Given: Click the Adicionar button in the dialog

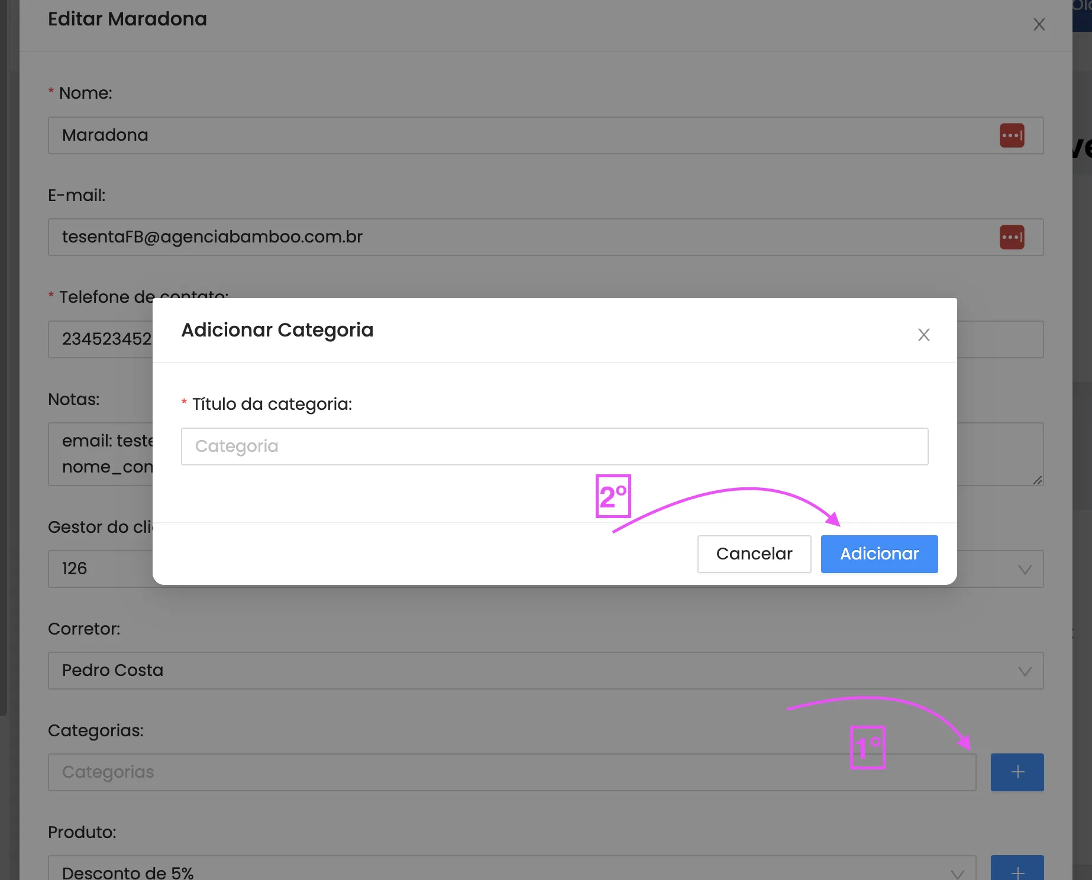Looking at the screenshot, I should click(879, 554).
